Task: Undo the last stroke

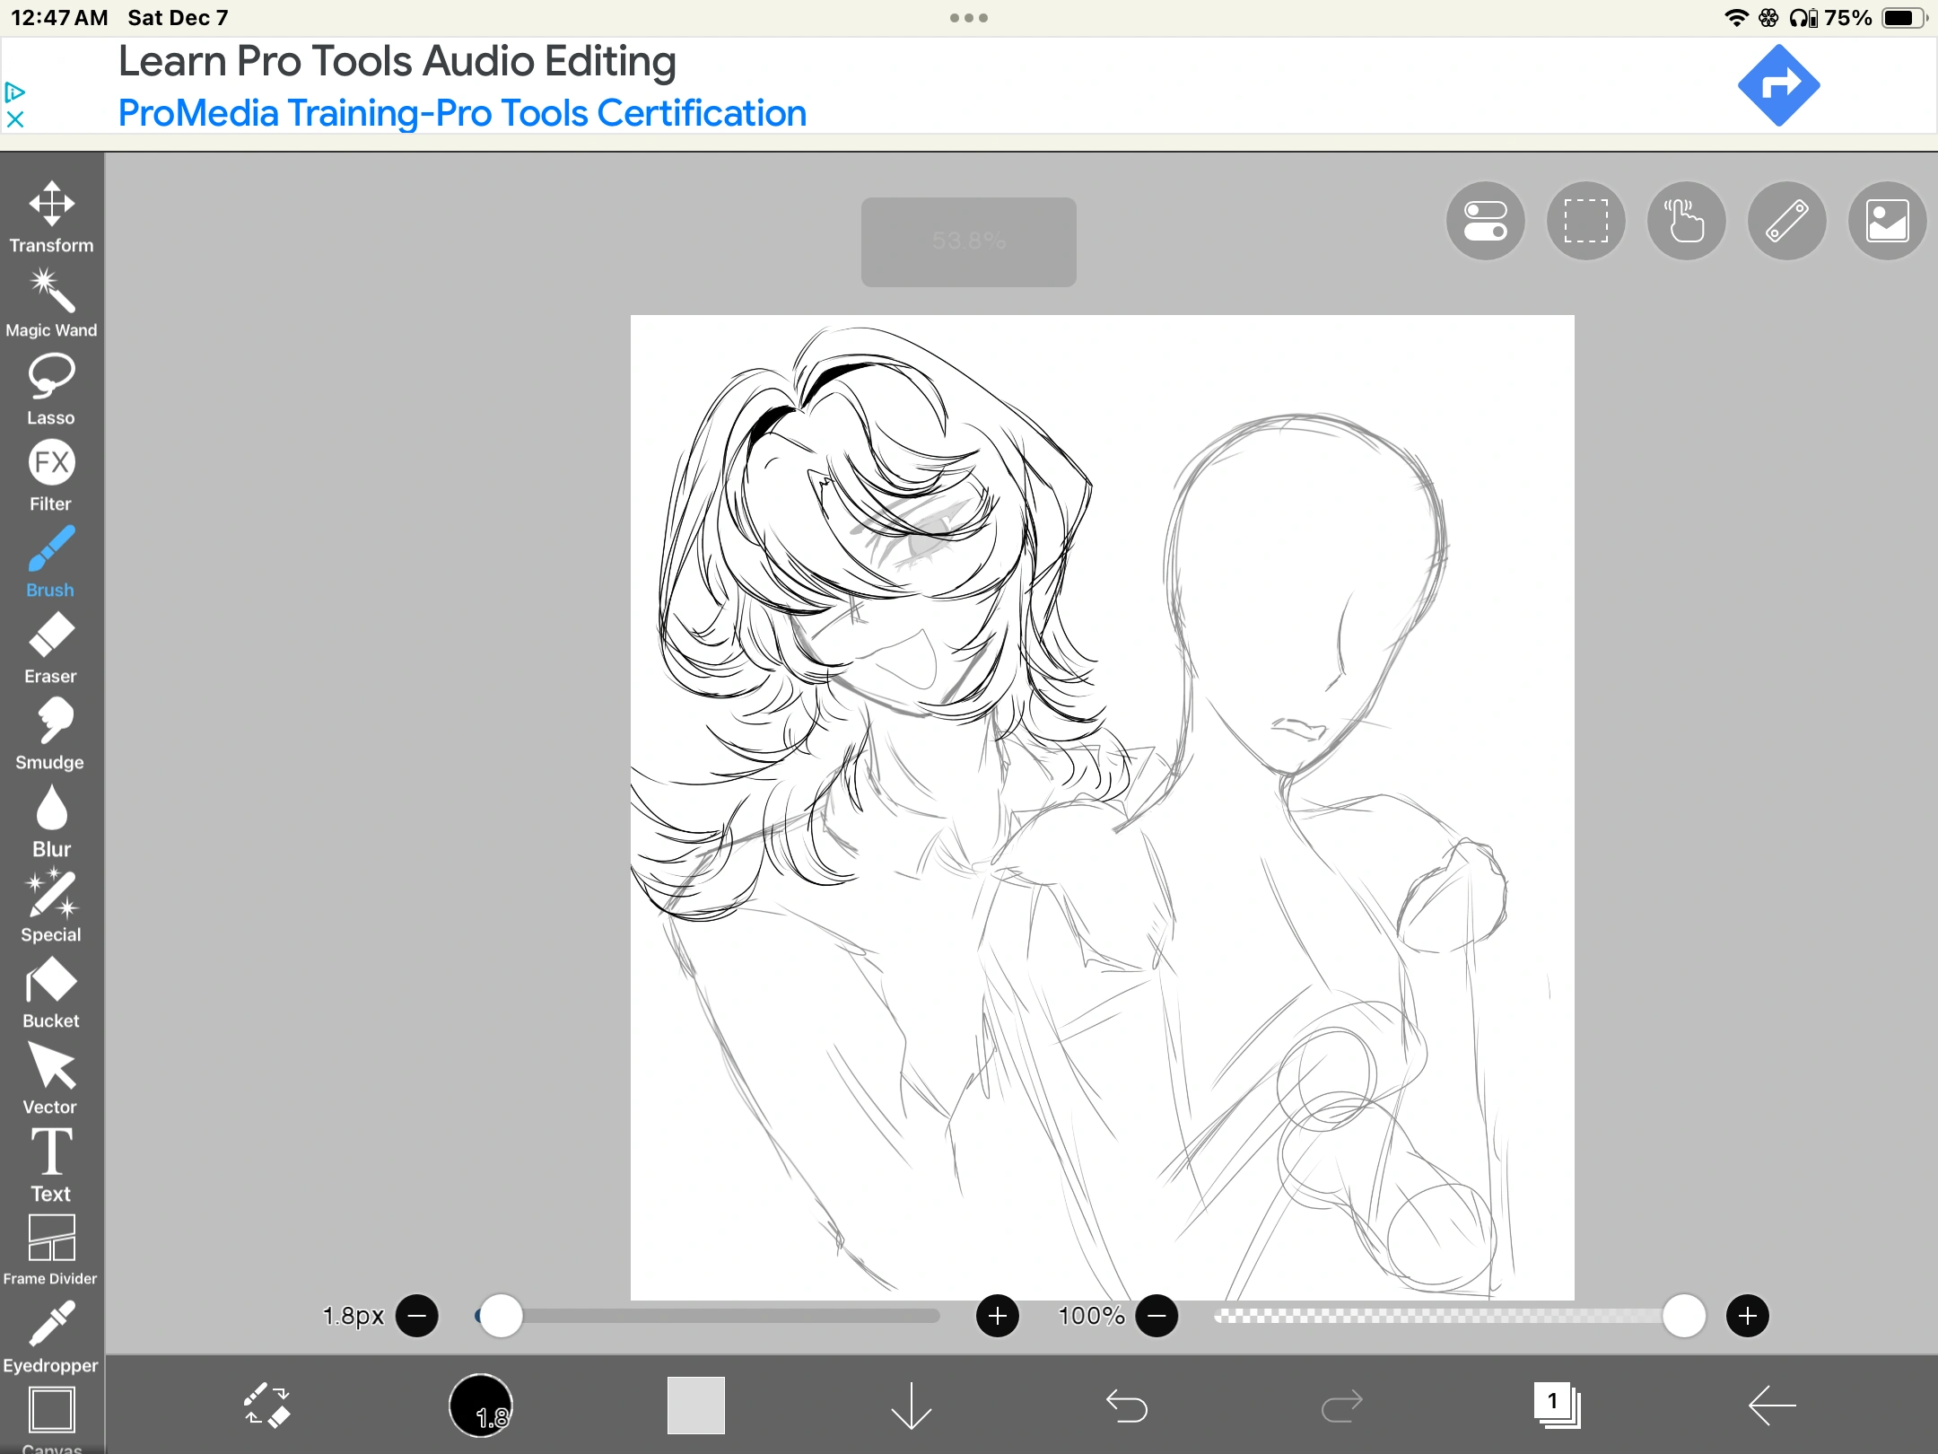Action: [x=1126, y=1405]
